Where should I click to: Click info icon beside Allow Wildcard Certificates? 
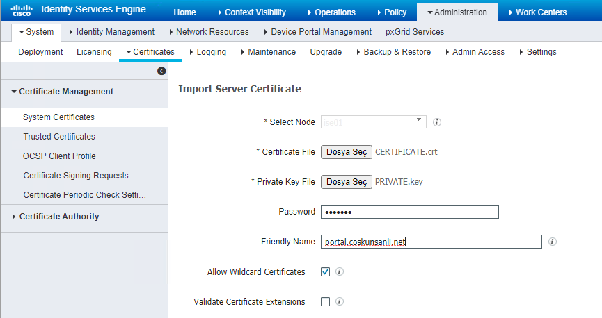[x=340, y=271]
